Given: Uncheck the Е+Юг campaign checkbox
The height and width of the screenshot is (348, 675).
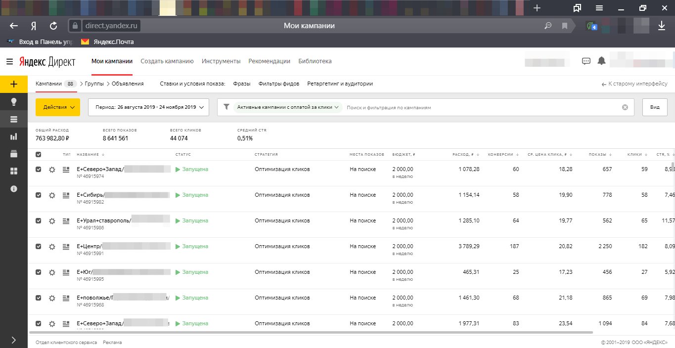Looking at the screenshot, I should [39, 272].
